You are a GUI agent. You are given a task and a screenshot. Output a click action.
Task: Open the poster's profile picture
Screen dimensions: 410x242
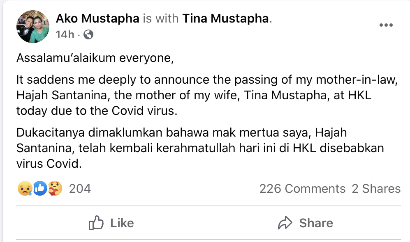click(x=32, y=27)
